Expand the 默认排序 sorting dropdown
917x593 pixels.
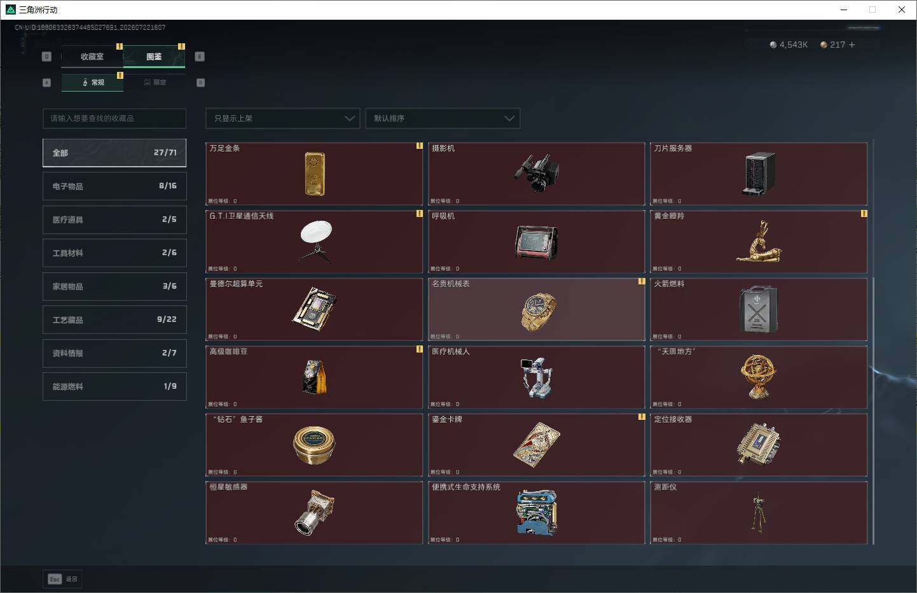click(x=443, y=118)
